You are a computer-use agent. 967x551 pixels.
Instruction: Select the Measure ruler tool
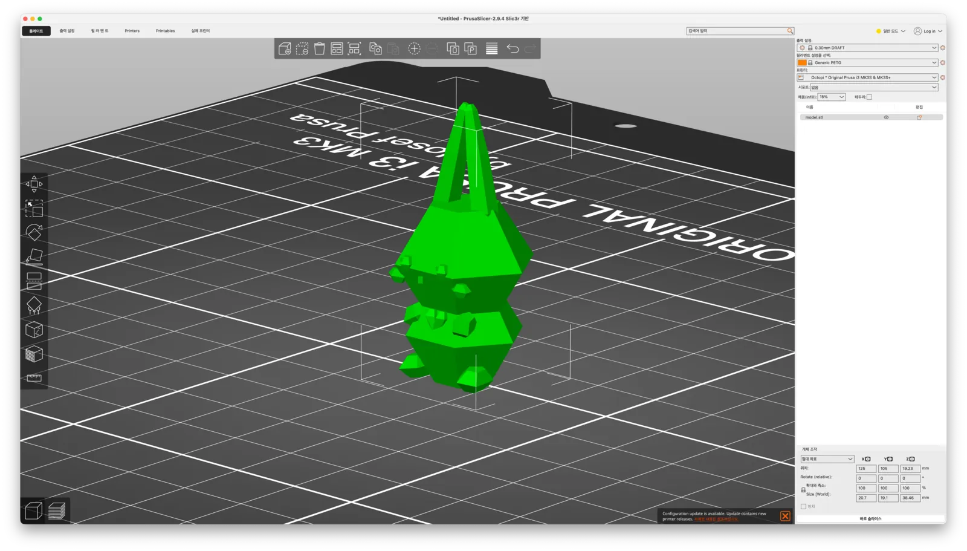pyautogui.click(x=34, y=378)
